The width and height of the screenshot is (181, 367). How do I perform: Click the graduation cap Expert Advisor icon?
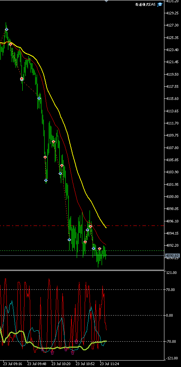159,5
